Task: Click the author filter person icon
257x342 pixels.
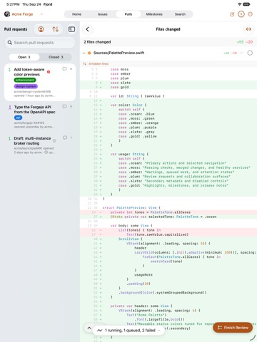Action: (41, 29)
